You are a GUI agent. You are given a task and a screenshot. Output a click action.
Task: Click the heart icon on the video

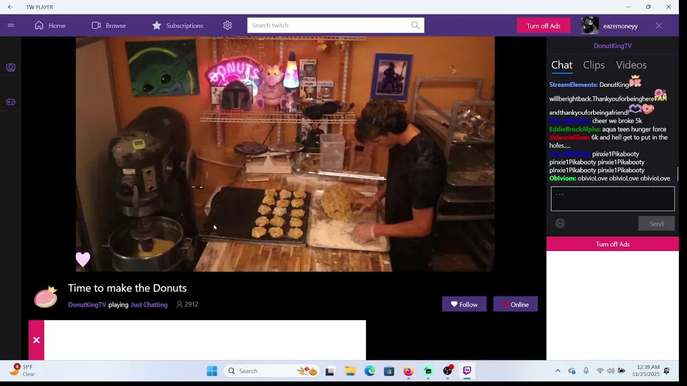[83, 259]
